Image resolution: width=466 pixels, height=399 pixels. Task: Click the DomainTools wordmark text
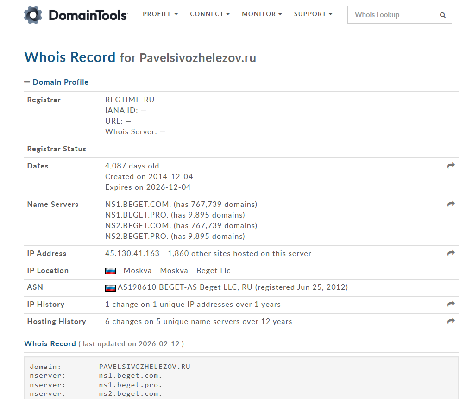tap(88, 15)
